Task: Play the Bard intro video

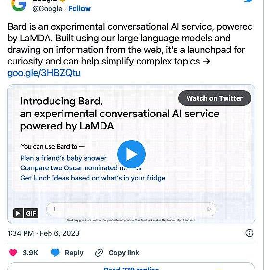Action: 131,154
